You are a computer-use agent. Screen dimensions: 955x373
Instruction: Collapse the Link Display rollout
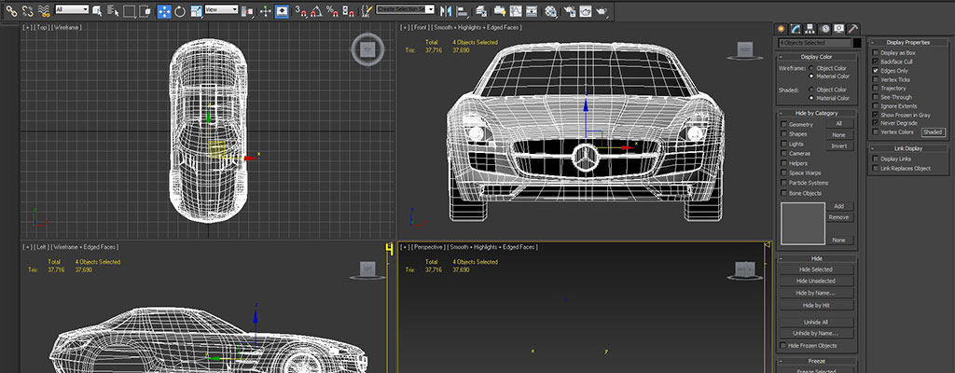click(x=908, y=148)
